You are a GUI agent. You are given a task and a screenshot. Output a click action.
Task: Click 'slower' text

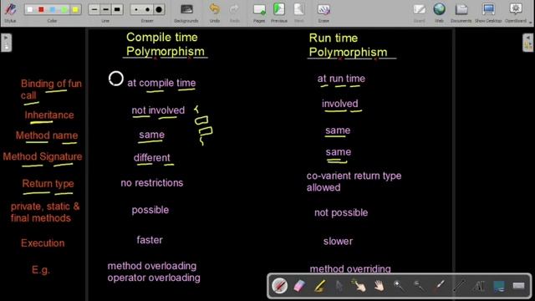[x=338, y=242]
